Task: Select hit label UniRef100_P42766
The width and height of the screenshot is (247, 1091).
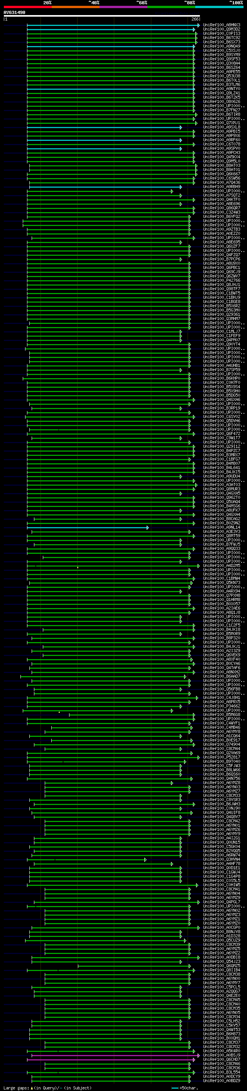Action: 222,280
